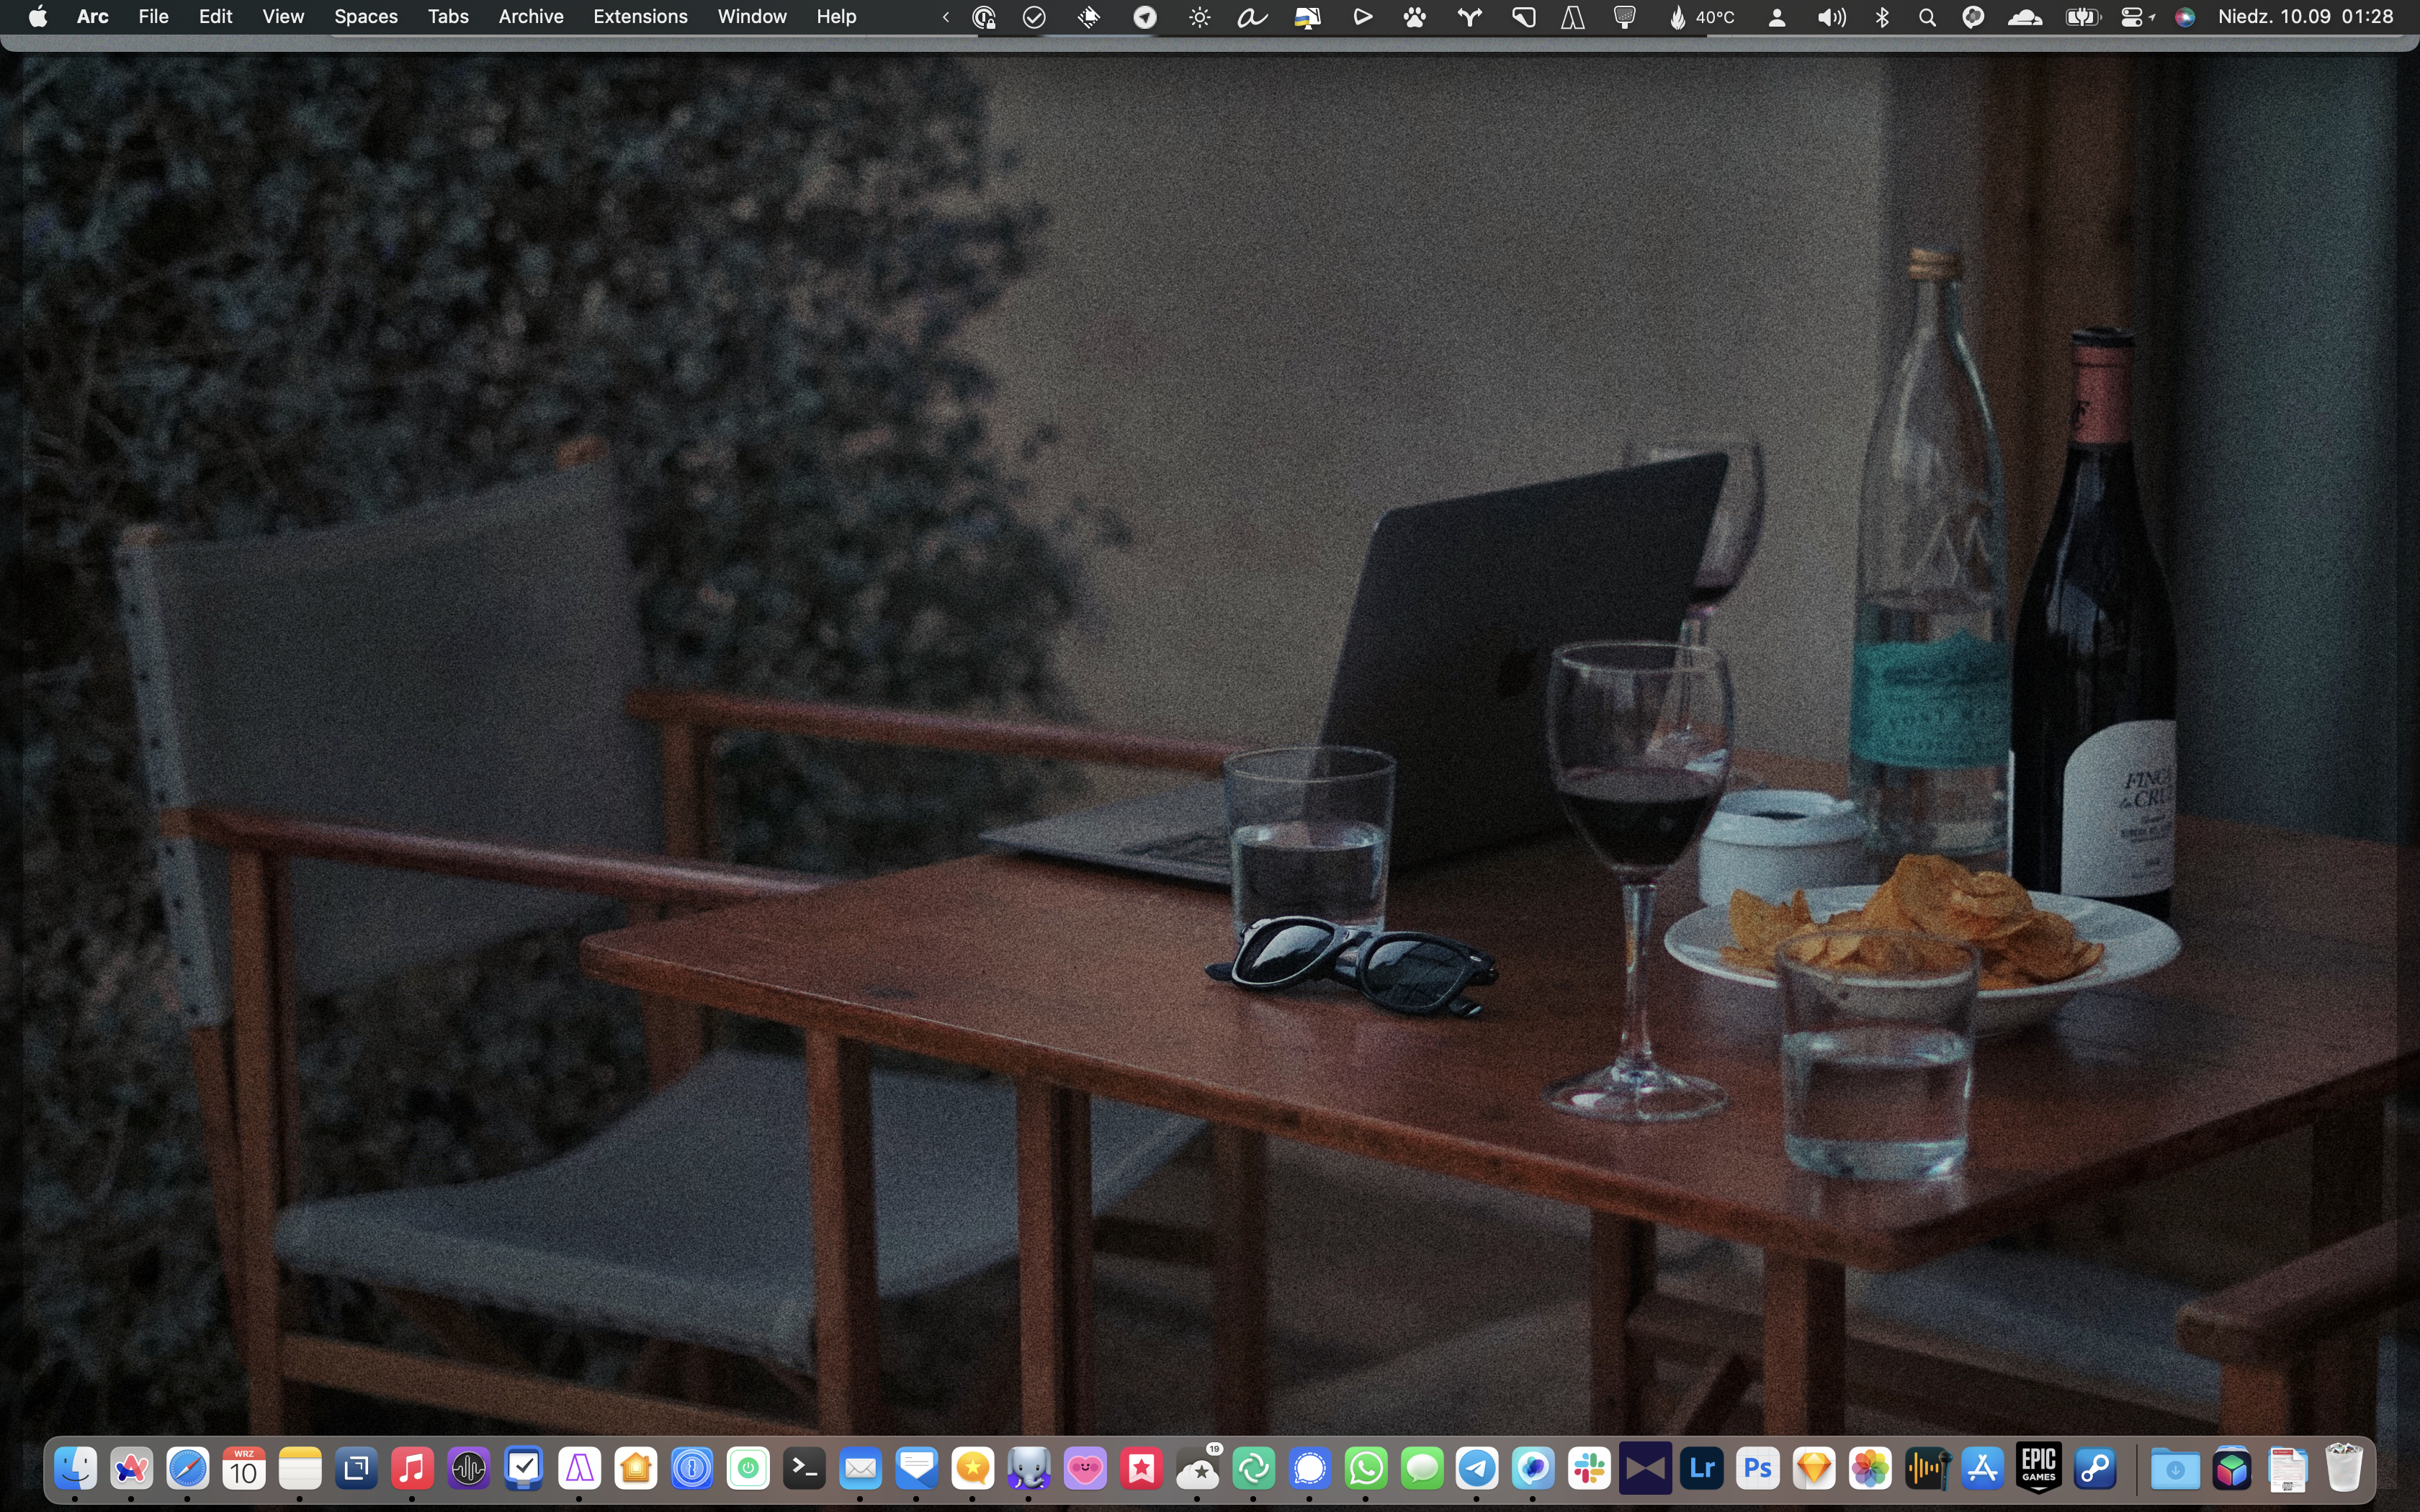Open the Downloads folder stack

pyautogui.click(x=2175, y=1468)
